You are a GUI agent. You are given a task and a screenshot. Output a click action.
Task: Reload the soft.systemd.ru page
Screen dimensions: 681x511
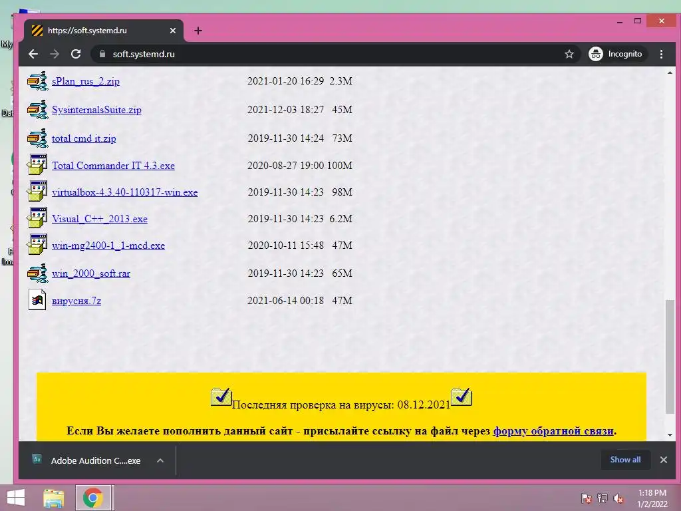[76, 54]
